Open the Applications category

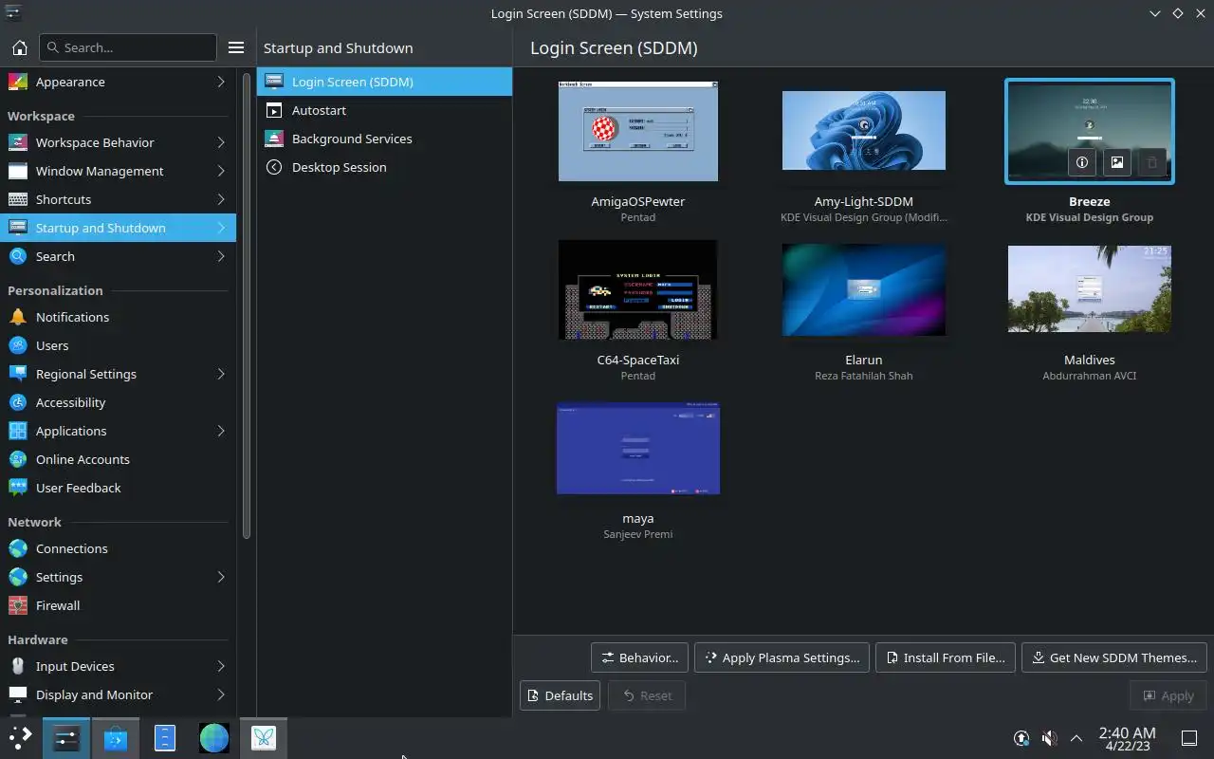click(x=118, y=431)
